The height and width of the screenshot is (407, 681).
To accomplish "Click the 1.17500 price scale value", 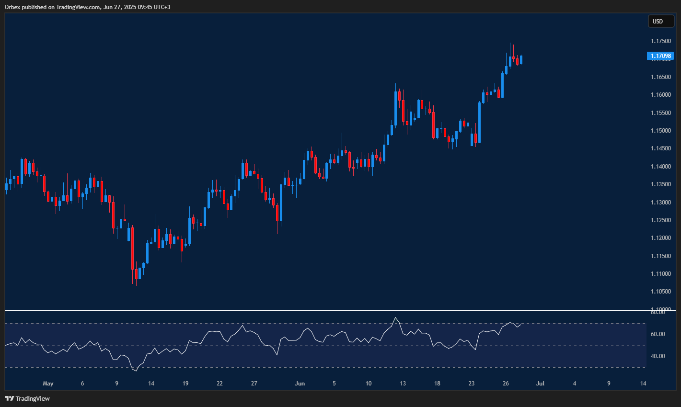I will tap(661, 41).
